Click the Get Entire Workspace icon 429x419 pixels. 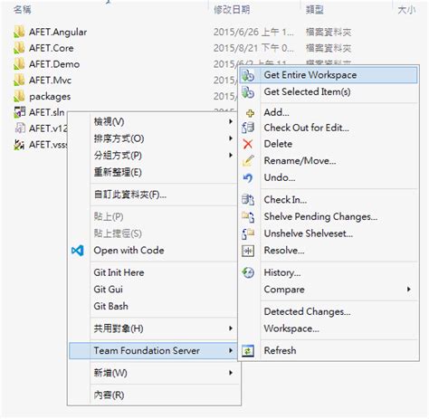coord(248,75)
